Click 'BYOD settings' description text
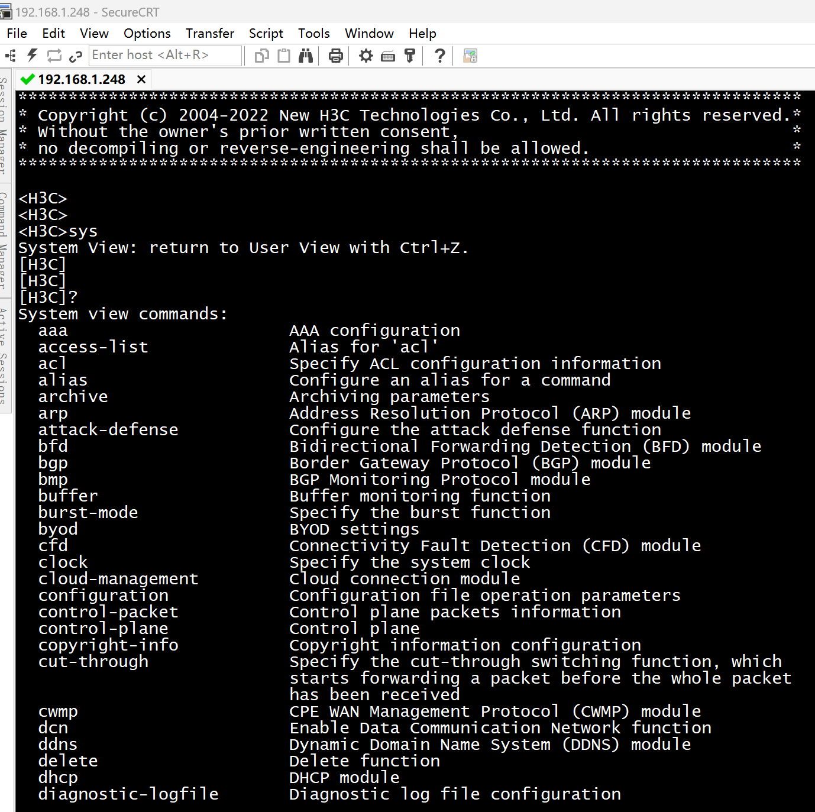The image size is (815, 812). (354, 529)
